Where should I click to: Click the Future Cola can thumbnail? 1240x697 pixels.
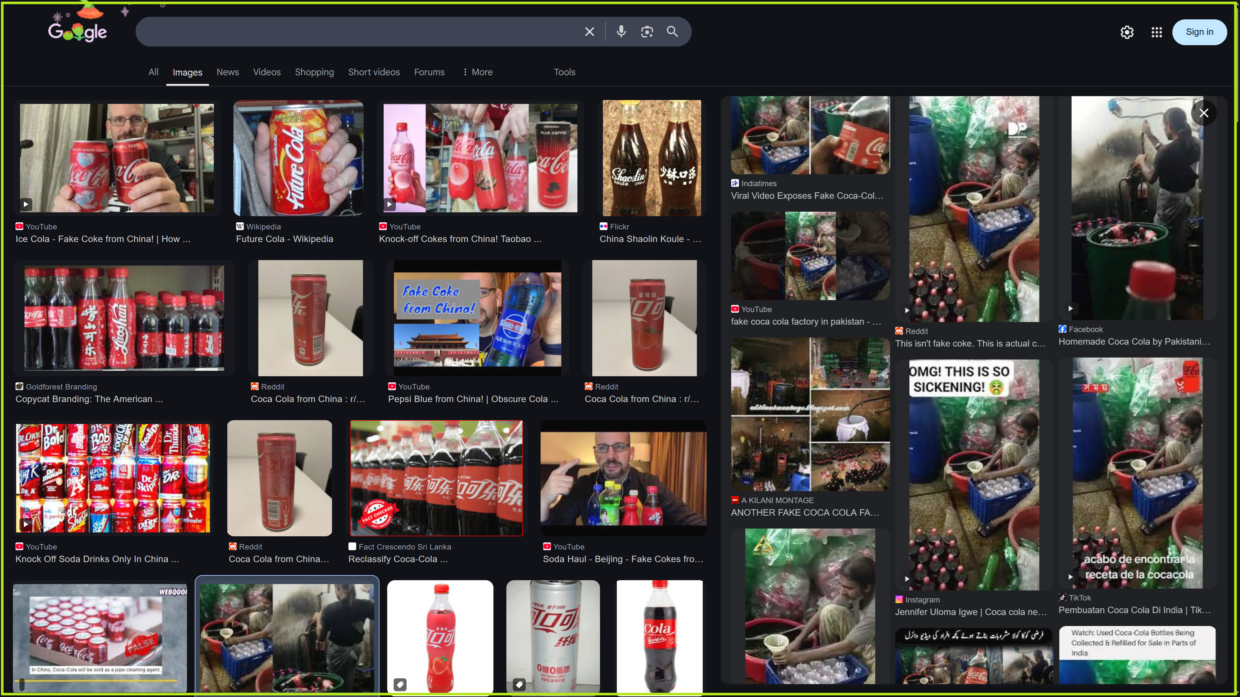[x=298, y=158]
